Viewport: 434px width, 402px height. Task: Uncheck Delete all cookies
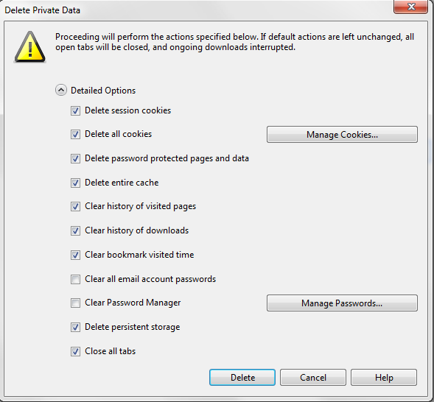pos(75,135)
